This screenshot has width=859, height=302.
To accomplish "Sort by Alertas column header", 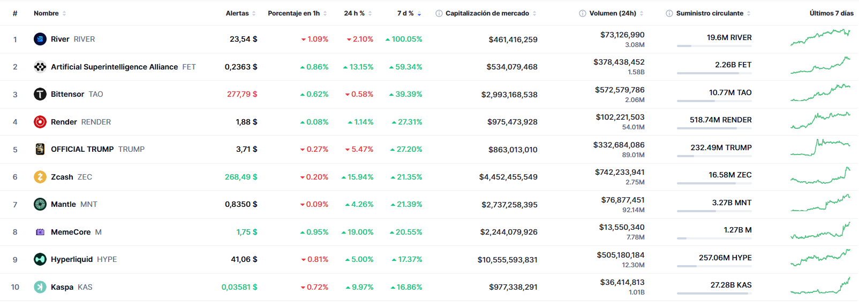I will (x=237, y=13).
